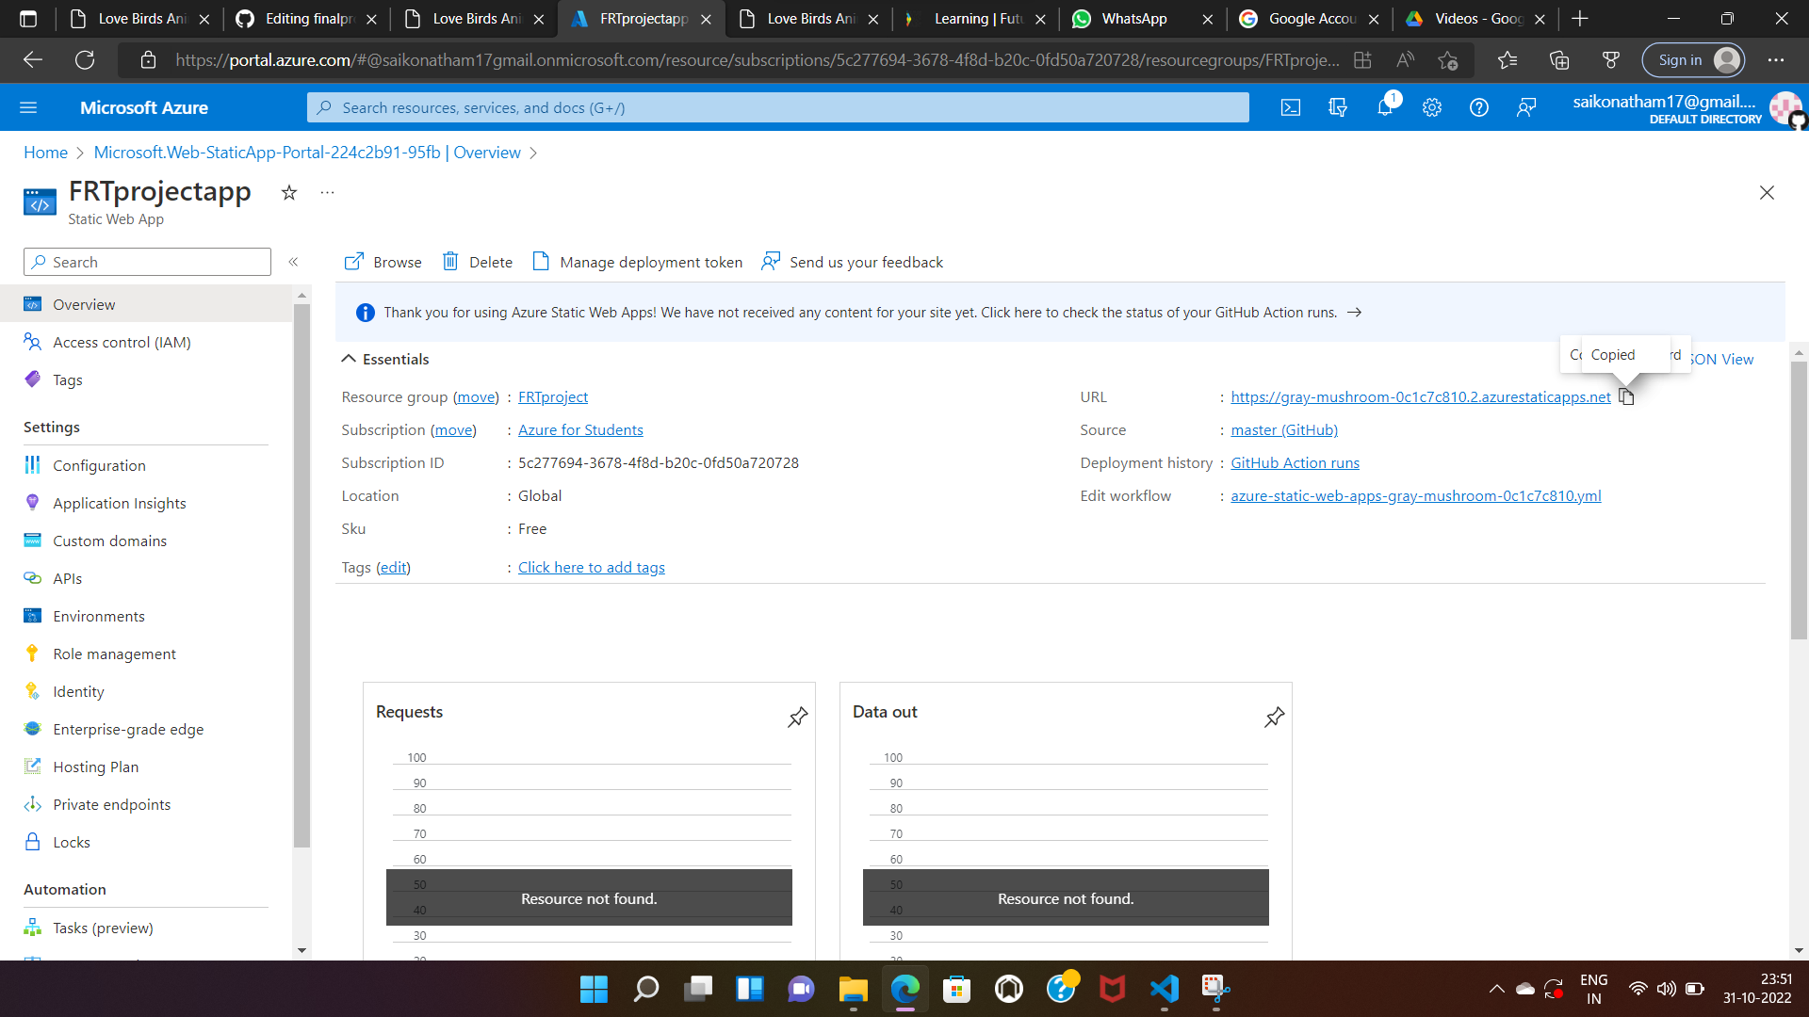1809x1017 pixels.
Task: Open the GitHub Action runs link
Action: 1295,462
